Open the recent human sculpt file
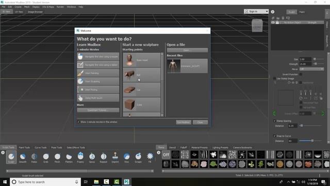 click(187, 66)
